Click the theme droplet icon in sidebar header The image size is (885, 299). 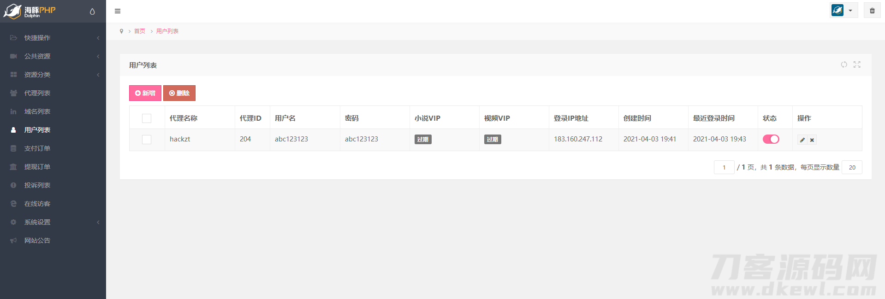tap(92, 12)
